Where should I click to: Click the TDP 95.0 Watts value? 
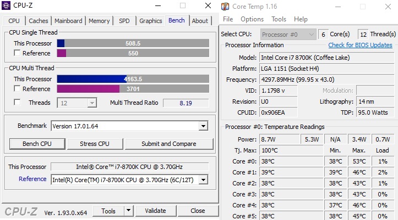tap(375, 112)
